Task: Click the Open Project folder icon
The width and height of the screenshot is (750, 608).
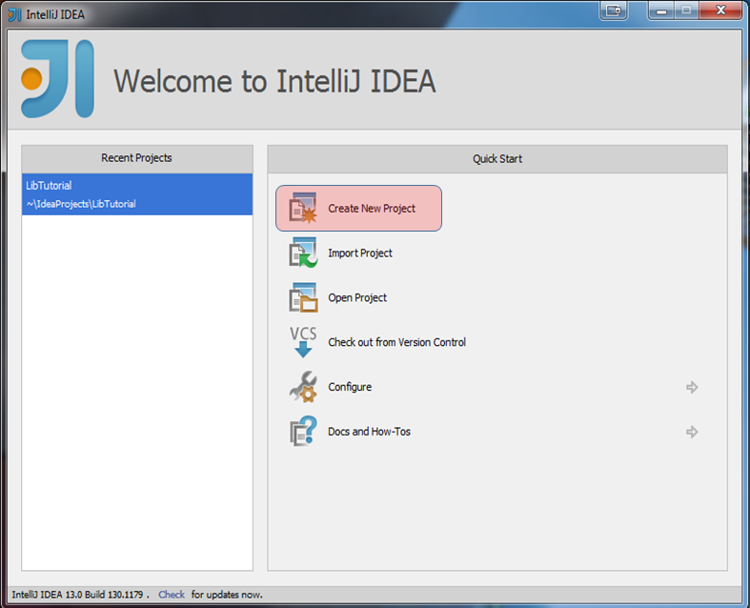Action: [x=303, y=297]
